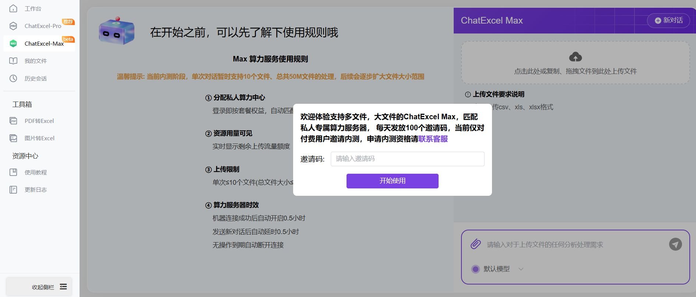Click the analysis request text box

(x=574, y=245)
